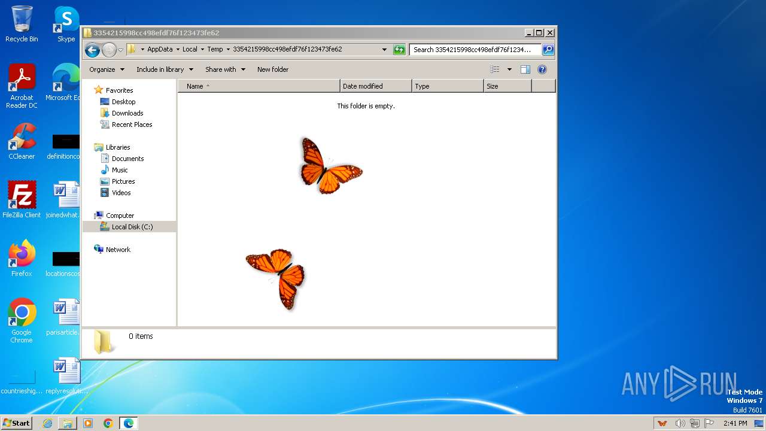Select Acrobat Reader DC desktop icon
The image size is (766, 431).
click(22, 86)
